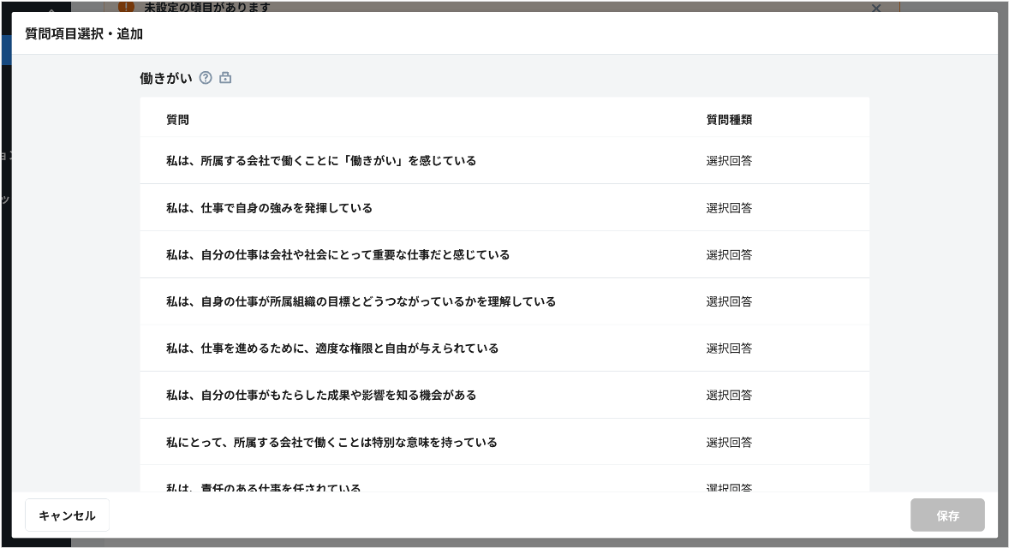The height and width of the screenshot is (548, 1009).
Task: Click 選択回答 next to the first question
Action: click(729, 160)
